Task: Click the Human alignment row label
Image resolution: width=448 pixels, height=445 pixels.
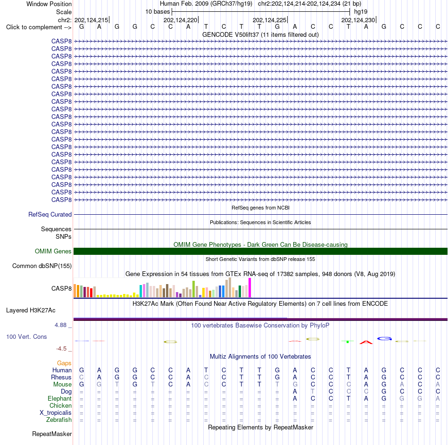Action: [x=62, y=370]
